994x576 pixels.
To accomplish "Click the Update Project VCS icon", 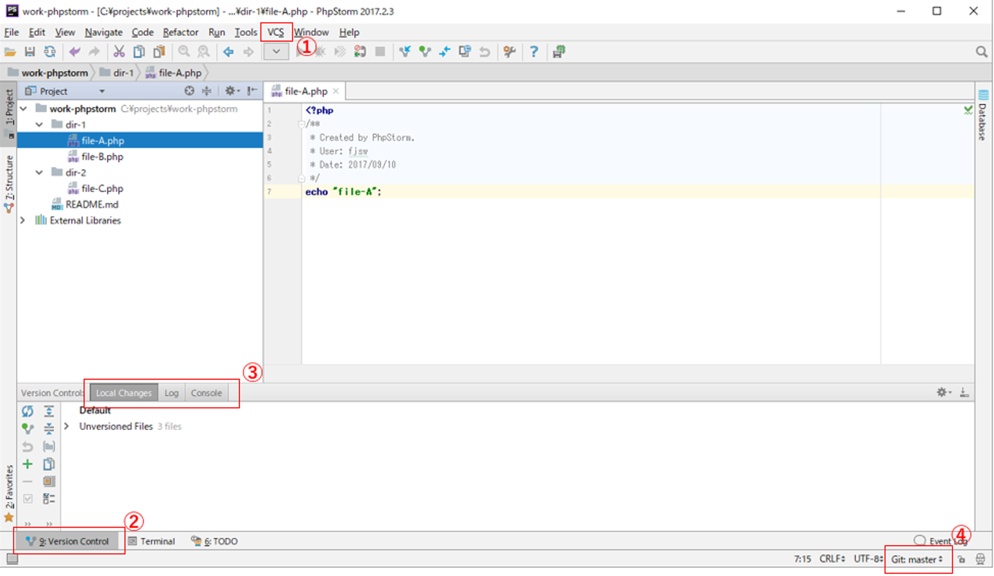I will coord(405,52).
